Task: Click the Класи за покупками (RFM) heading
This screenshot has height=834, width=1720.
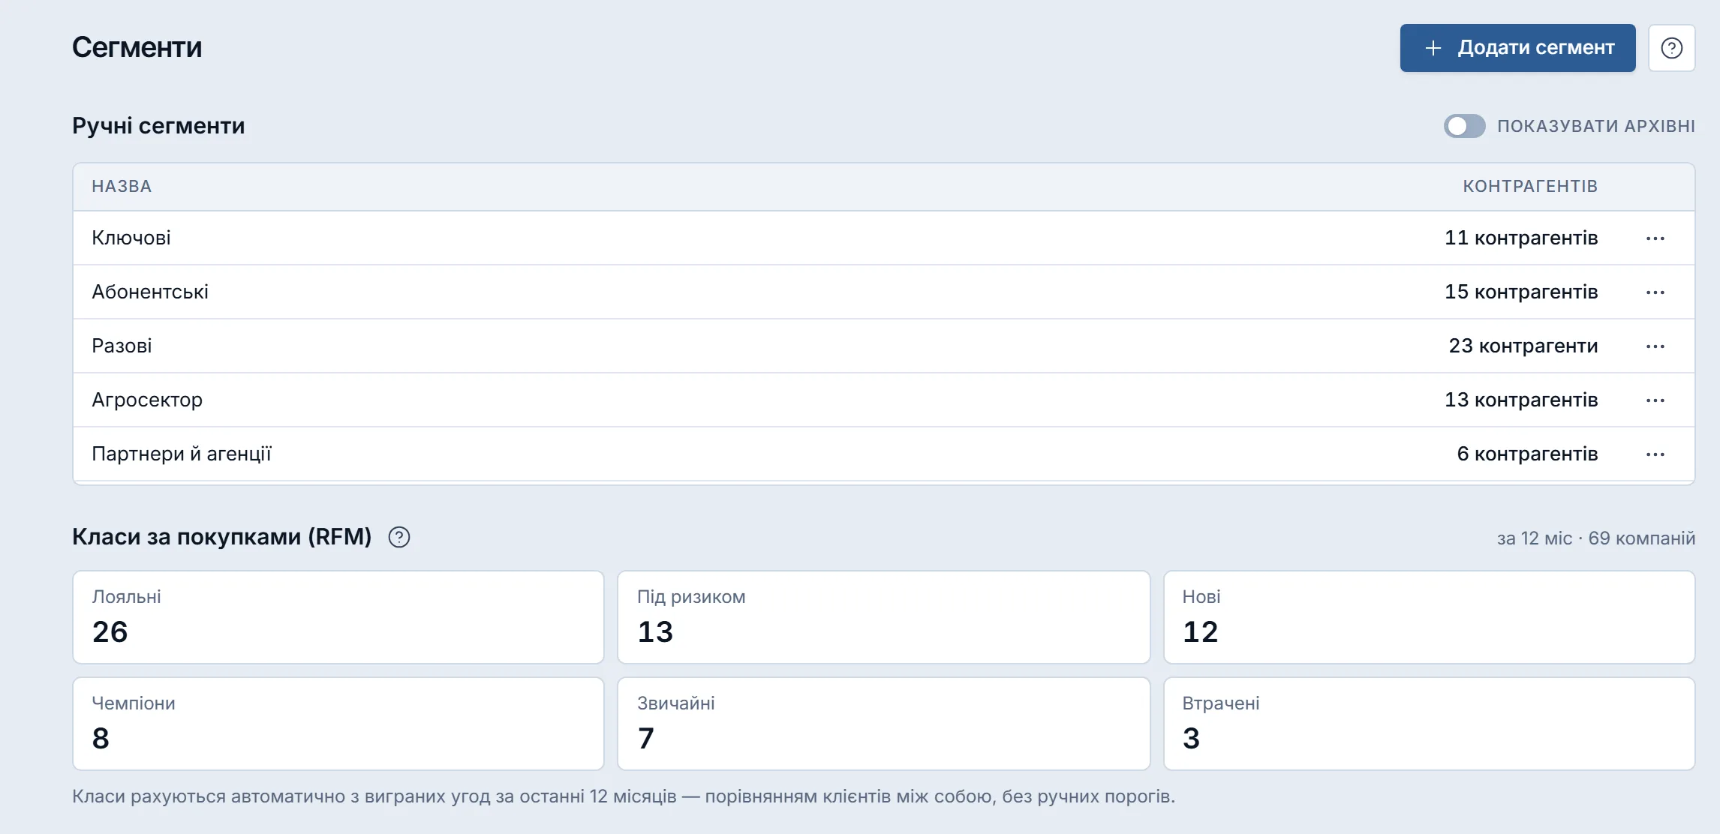Action: (222, 537)
